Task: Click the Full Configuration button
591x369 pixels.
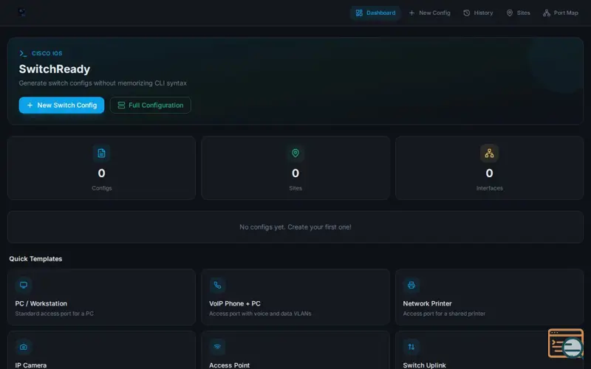Action: coord(151,105)
